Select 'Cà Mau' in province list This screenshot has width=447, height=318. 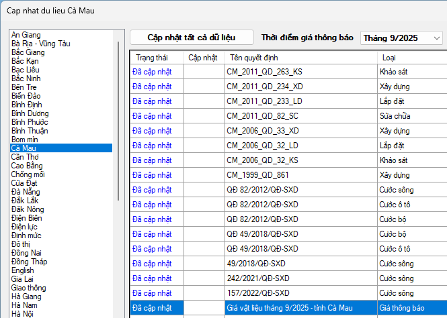coord(24,148)
